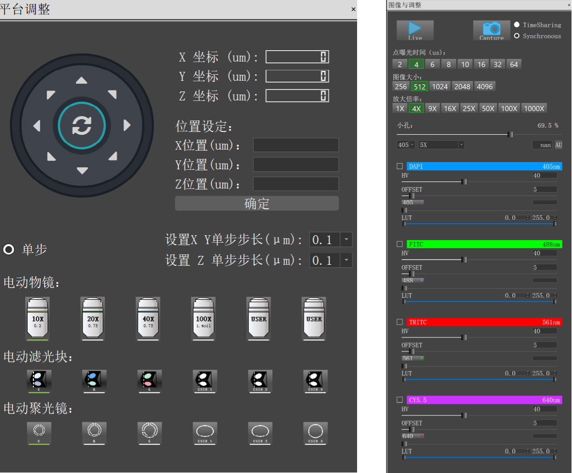This screenshot has height=473, width=572.
Task: Toggle the 单步 single-step radio button
Action: (9, 250)
